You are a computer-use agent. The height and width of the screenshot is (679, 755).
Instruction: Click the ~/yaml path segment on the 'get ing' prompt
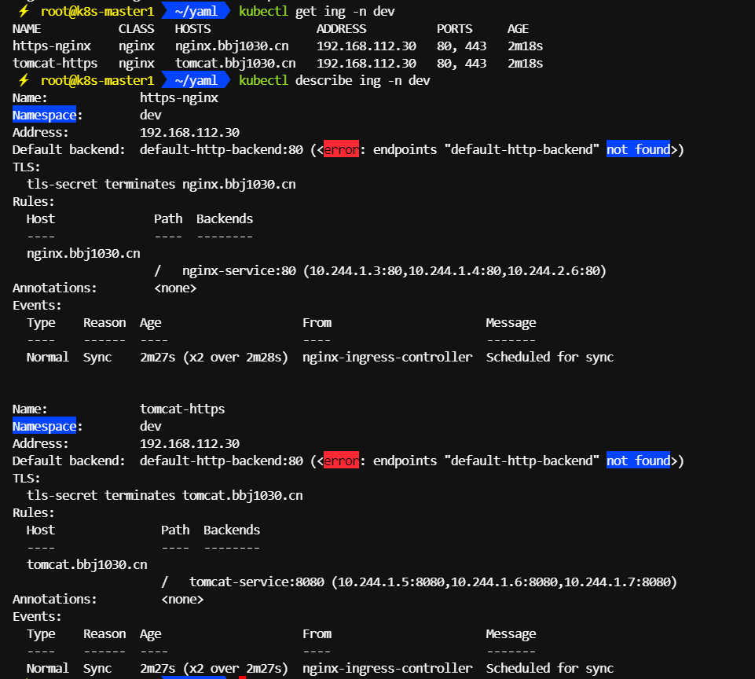[x=196, y=10]
